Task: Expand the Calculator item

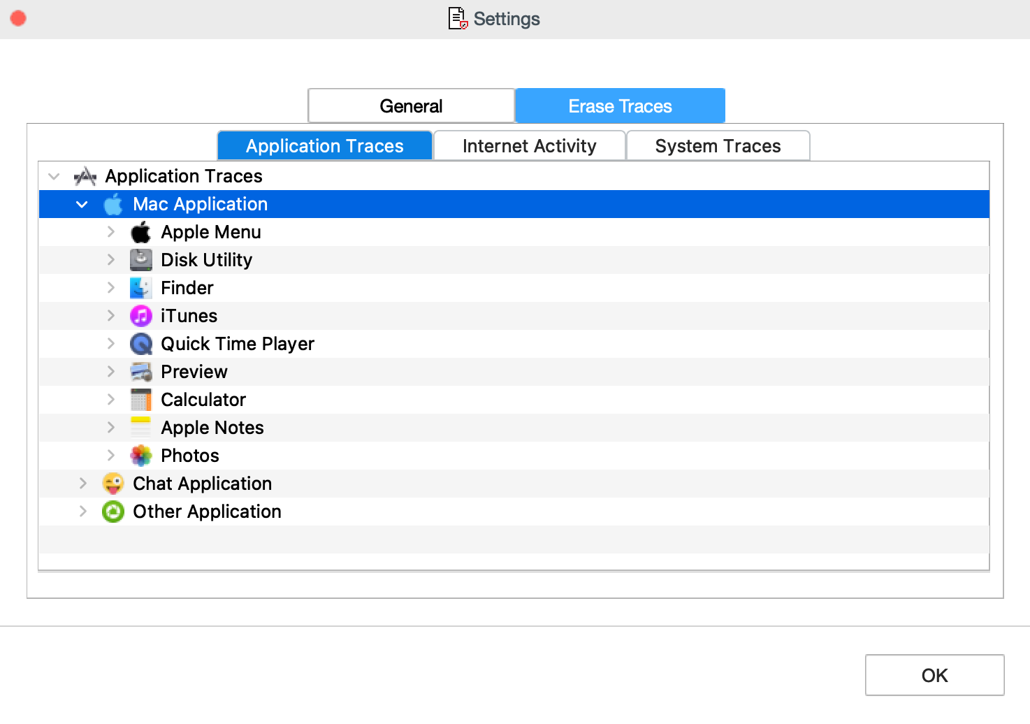Action: [x=111, y=400]
